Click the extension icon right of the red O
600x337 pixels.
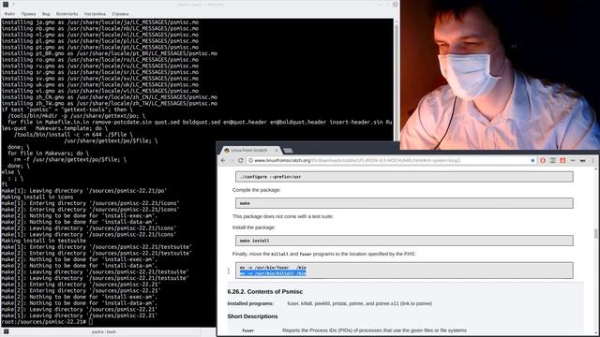point(552,160)
